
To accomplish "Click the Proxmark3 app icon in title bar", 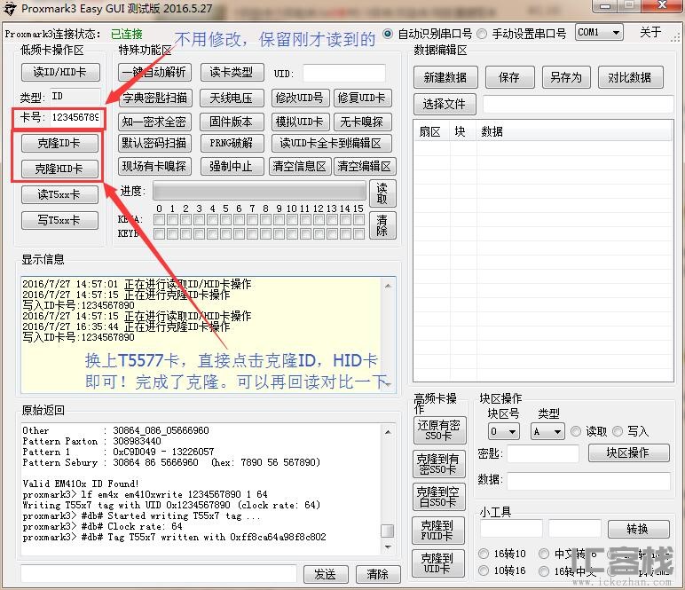I will pos(10,8).
